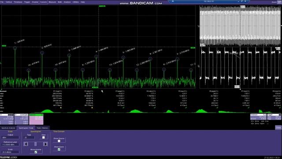Screen dimensions: 282x159
Task: Toggle the Spectrogram View checkbox
Action: tap(43, 137)
